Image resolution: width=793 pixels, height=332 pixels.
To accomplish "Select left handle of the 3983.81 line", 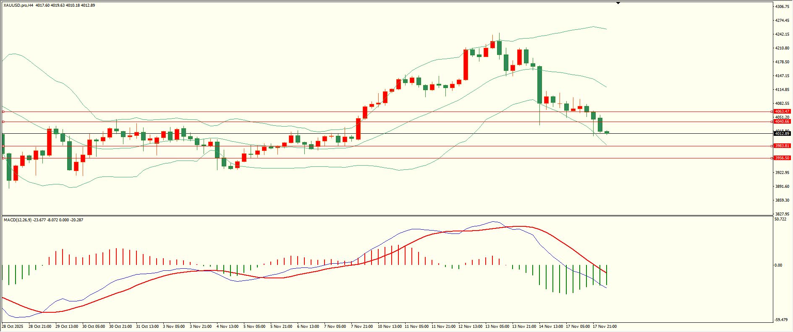I will pos(3,146).
